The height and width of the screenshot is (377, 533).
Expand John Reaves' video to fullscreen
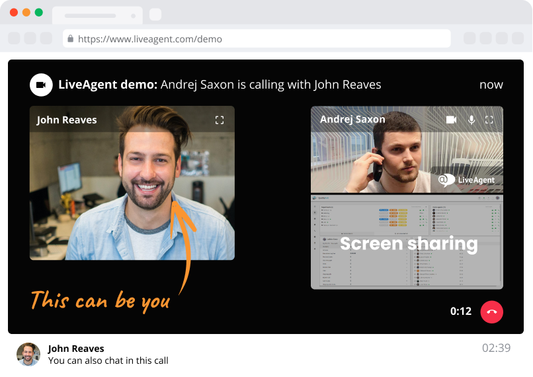tap(220, 120)
